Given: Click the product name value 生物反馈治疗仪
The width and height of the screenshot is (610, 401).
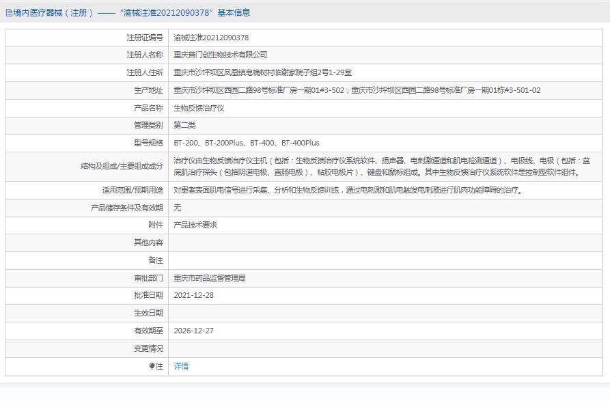Looking at the screenshot, I should point(199,108).
